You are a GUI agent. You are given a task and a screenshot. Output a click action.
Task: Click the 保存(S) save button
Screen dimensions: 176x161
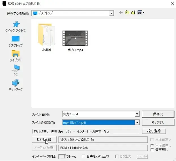click(158, 114)
